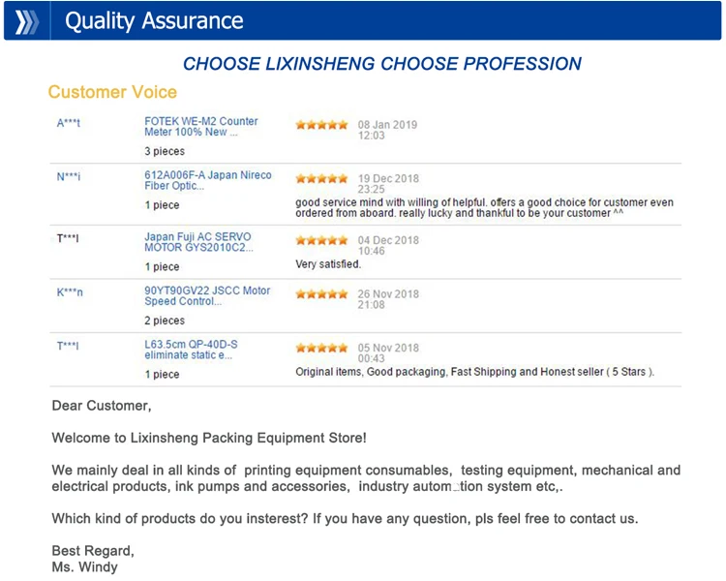Screen dimensions: 726x581
Task: Click the Quality Assurance banner title
Action: click(154, 21)
